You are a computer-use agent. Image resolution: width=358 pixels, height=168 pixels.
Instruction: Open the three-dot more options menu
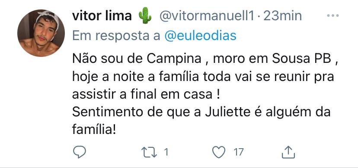click(333, 16)
